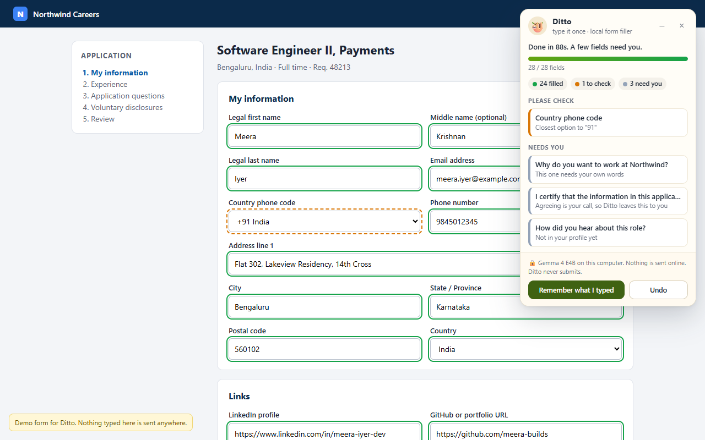The image size is (705, 440).
Task: Click into the Postal code field
Action: pos(324,349)
